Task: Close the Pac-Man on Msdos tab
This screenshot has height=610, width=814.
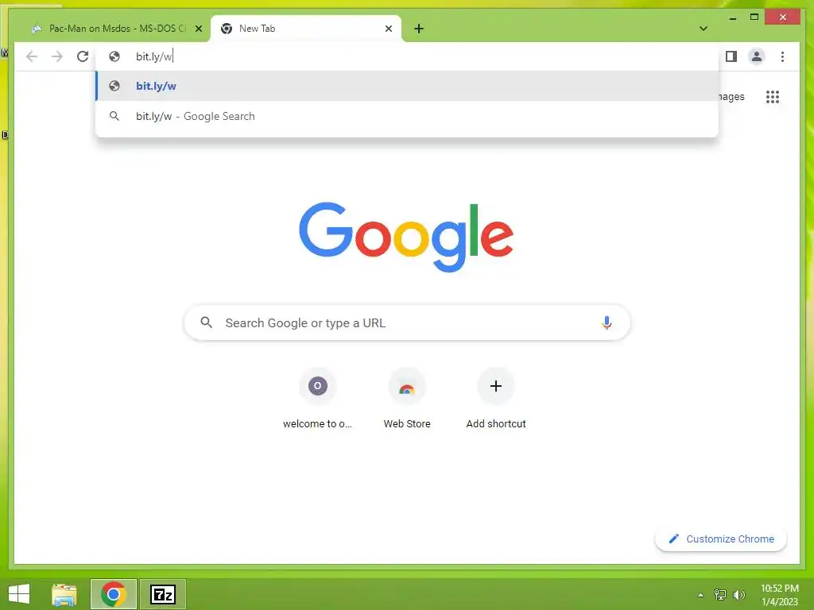Action: [x=198, y=29]
